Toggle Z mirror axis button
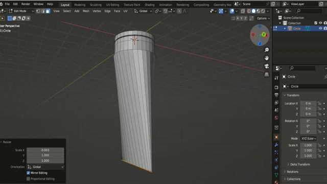 245,18
